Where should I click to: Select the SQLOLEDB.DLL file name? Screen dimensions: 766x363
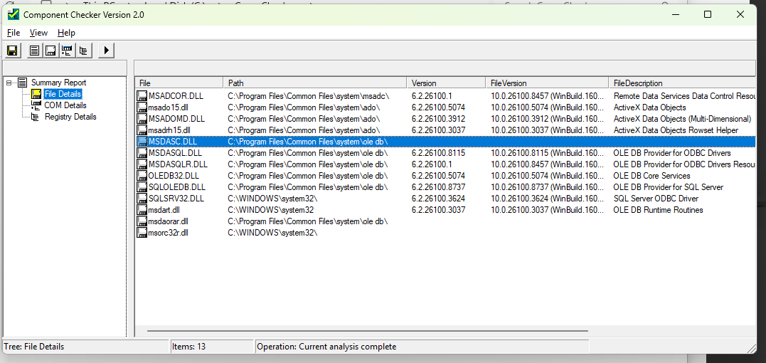click(x=177, y=187)
